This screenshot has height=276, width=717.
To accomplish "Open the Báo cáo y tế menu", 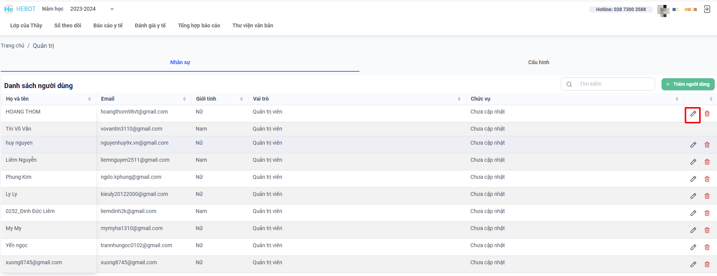I will coord(108,25).
